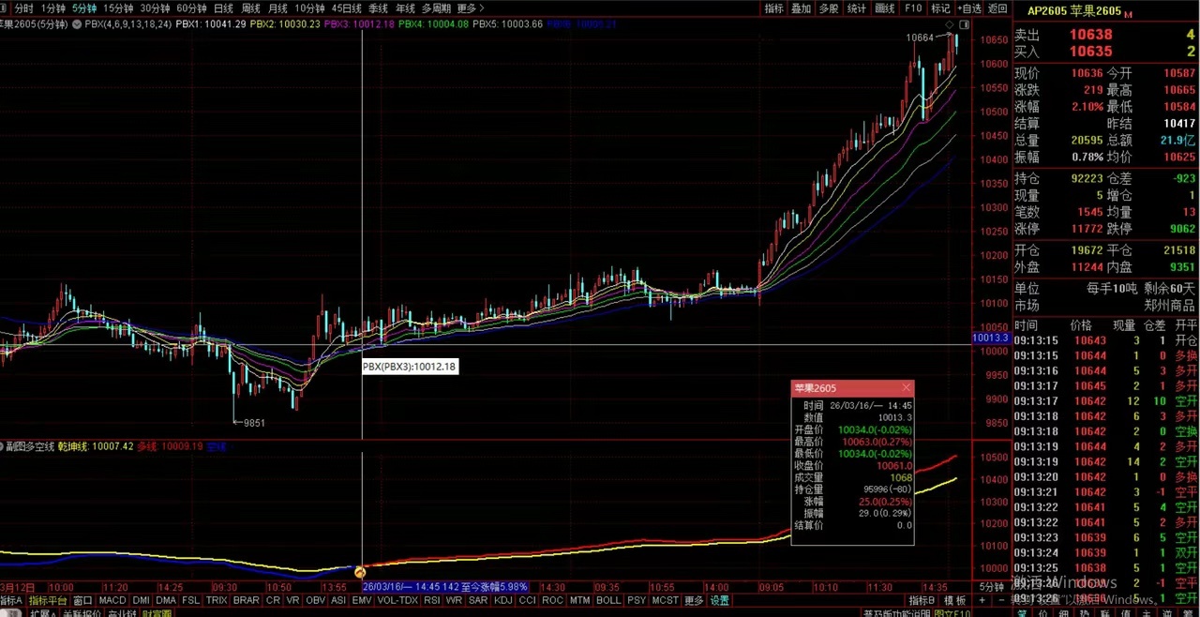Switch to 60分钟 period
This screenshot has height=617, width=1200.
191,8
